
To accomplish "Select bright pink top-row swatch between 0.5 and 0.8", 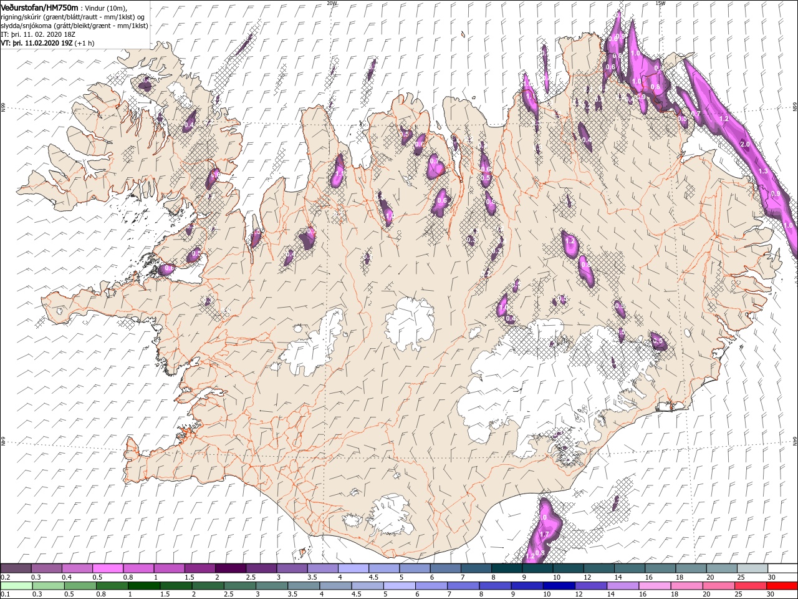I will coord(107,568).
